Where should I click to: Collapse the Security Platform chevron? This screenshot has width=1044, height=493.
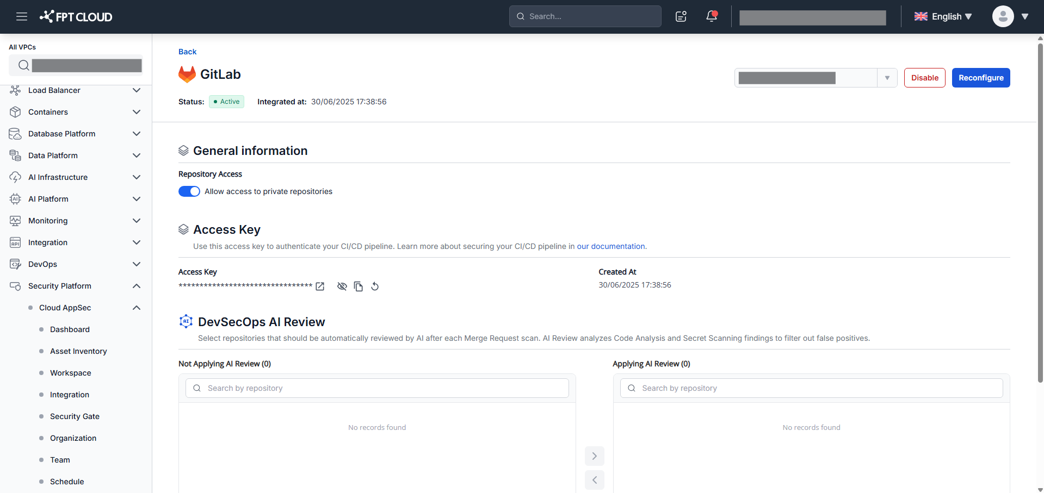137,286
